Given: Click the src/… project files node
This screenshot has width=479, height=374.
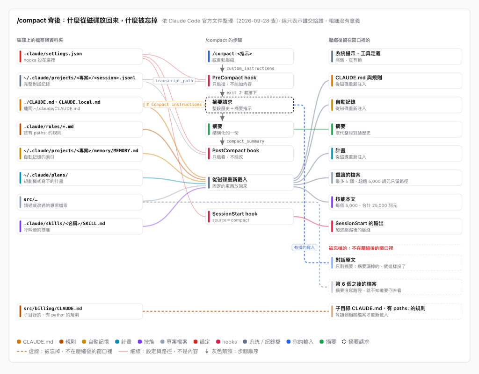Looking at the screenshot, I should tap(80, 202).
